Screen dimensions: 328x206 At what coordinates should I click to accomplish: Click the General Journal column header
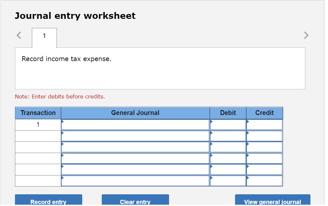pyautogui.click(x=135, y=113)
